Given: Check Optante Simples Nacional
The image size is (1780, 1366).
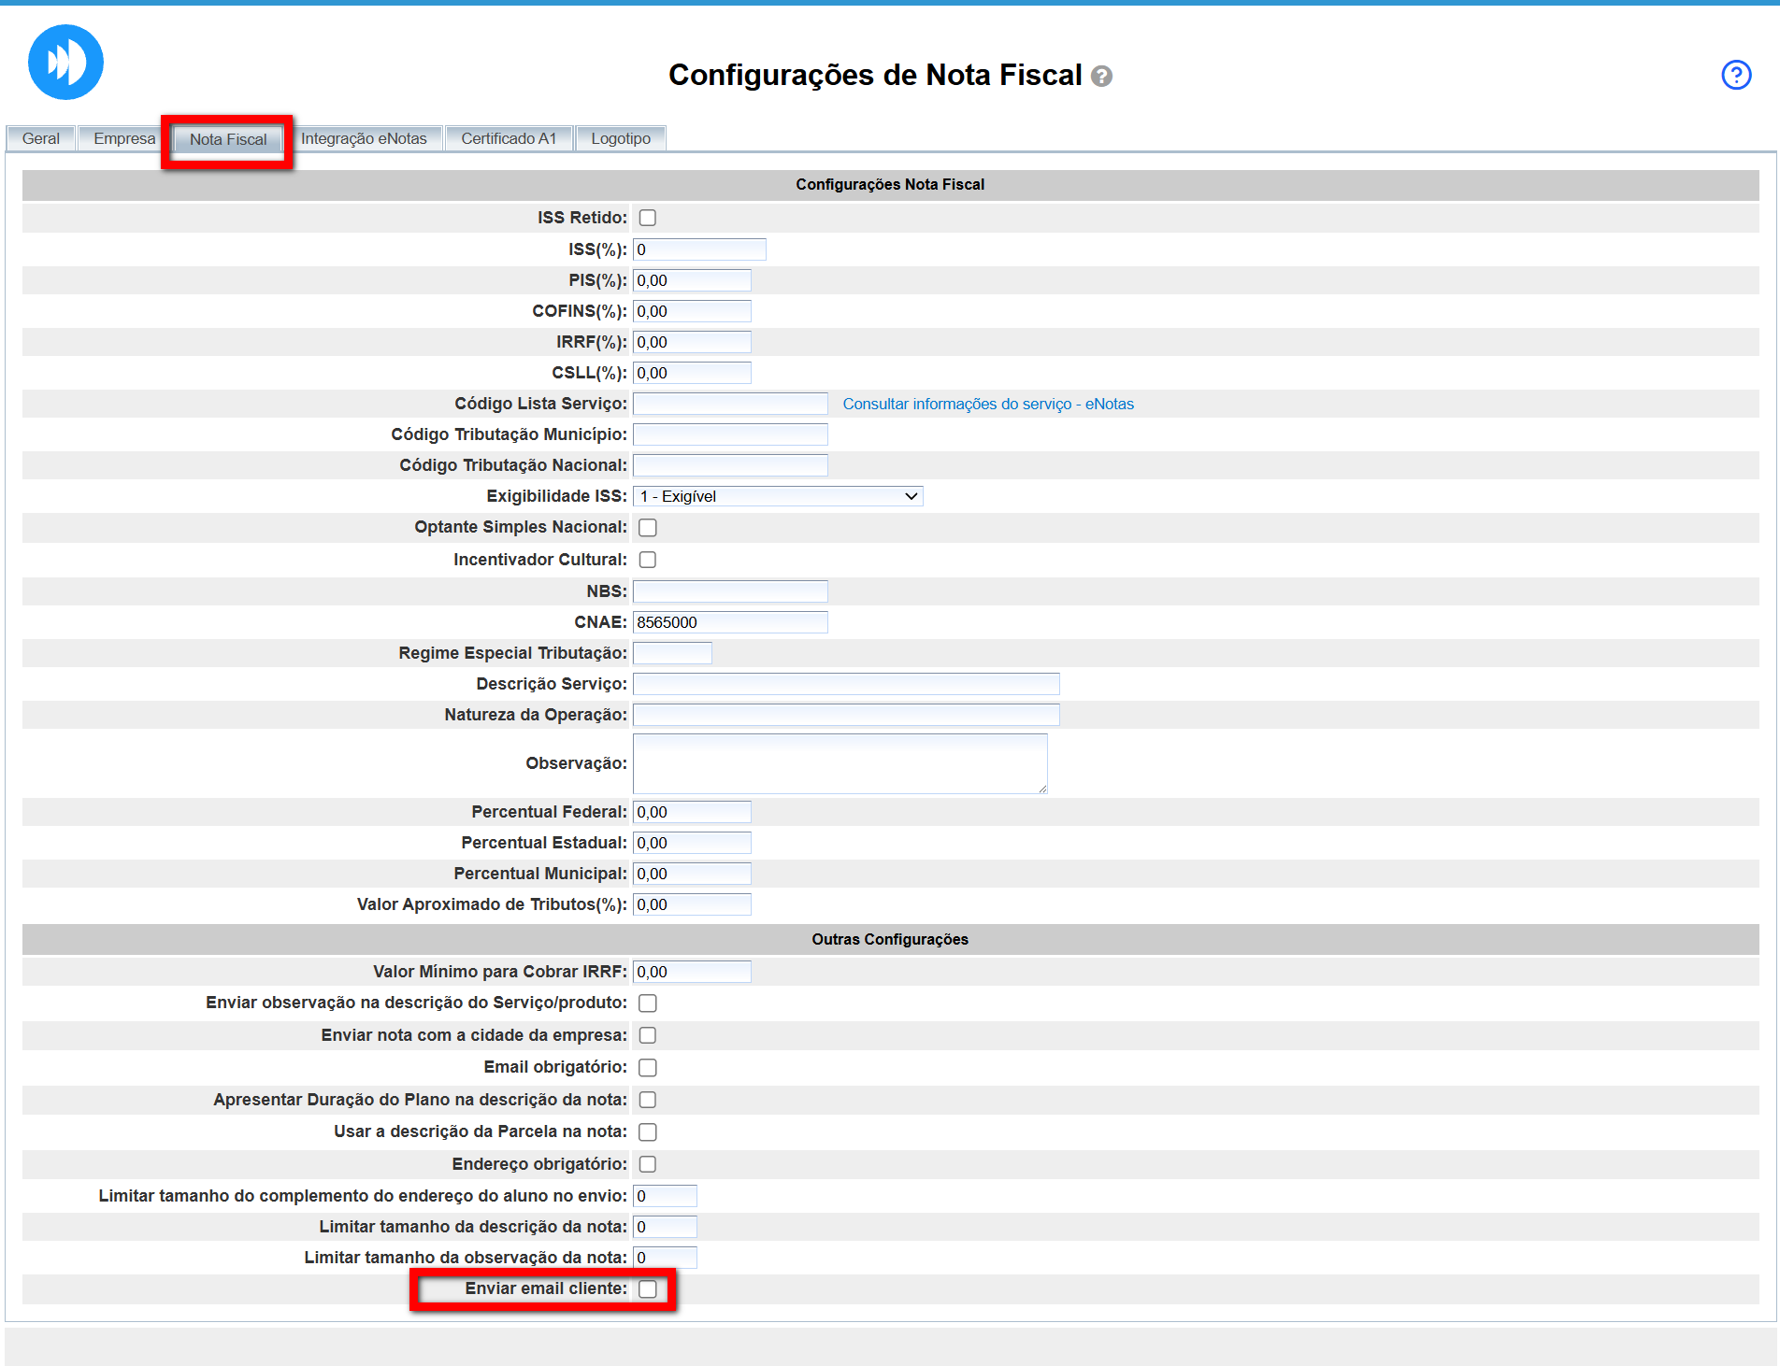Looking at the screenshot, I should pos(647,528).
